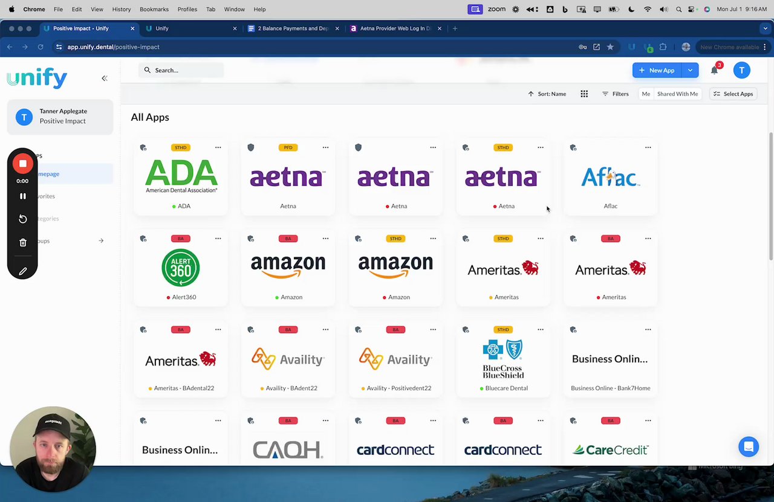Bookmark this page with the star icon
774x502 pixels.
click(610, 47)
